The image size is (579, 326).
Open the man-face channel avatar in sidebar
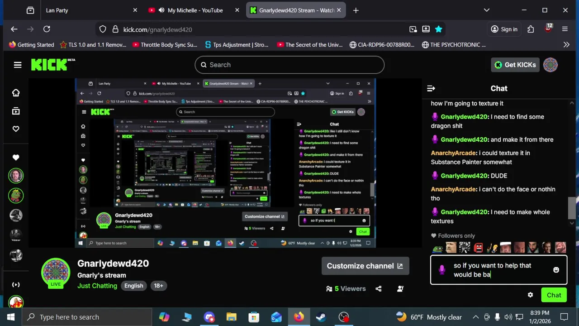pos(16,176)
